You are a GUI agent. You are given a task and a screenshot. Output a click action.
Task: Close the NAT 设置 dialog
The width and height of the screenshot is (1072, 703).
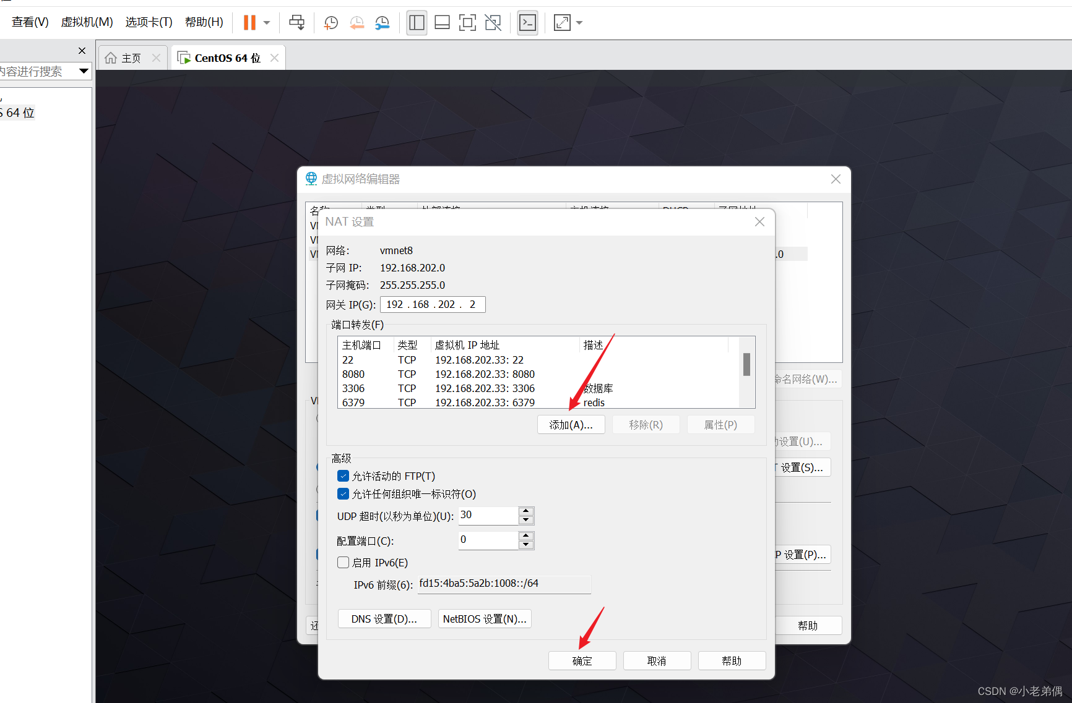coord(760,222)
